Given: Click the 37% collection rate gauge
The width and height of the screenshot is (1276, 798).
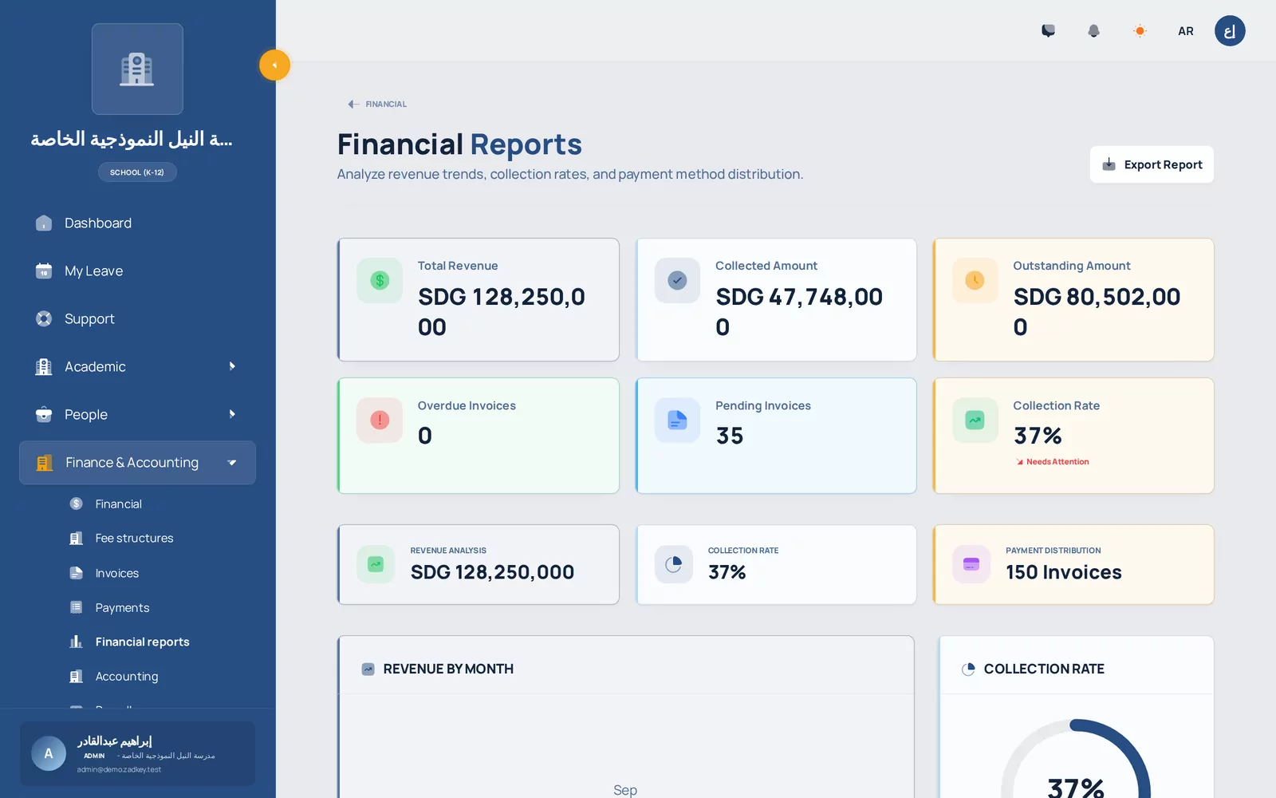Looking at the screenshot, I should click(x=1075, y=758).
